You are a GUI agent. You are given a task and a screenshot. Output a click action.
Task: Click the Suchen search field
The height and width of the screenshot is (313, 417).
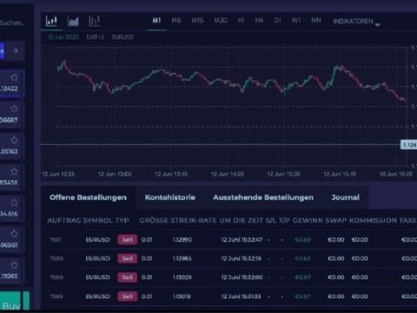pyautogui.click(x=12, y=23)
